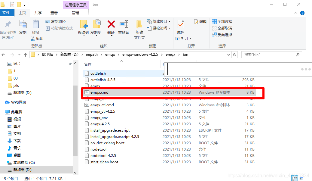
Task: Click the Copy icon in the ribbon
Action: 23,25
